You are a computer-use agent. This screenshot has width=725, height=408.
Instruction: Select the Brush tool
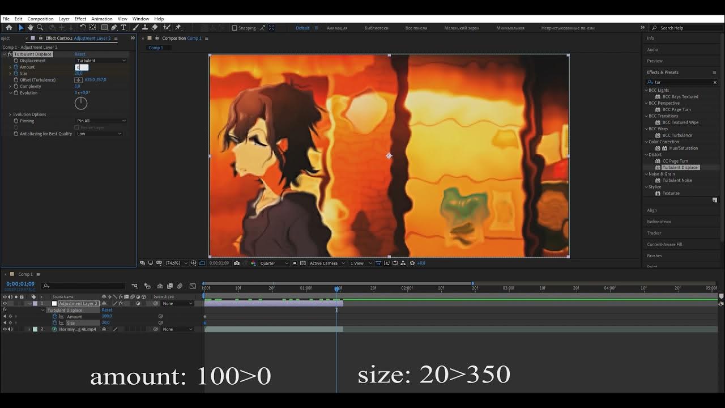(x=135, y=27)
